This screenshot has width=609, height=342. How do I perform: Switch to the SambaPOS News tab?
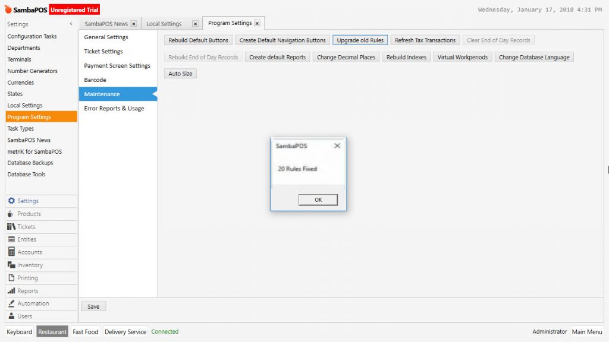point(106,24)
